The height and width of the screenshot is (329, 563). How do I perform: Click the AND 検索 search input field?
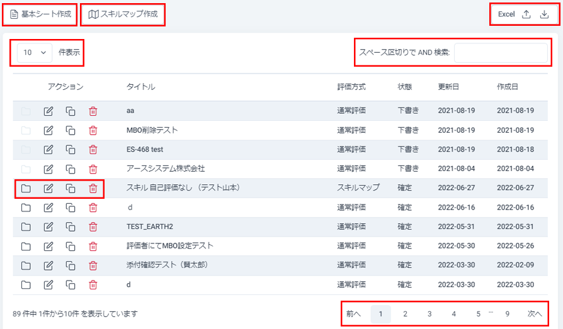point(501,53)
